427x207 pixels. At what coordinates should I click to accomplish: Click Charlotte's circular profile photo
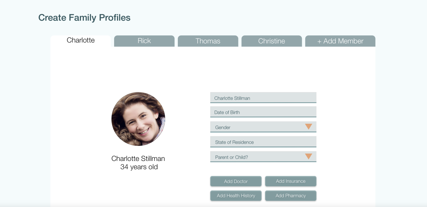coord(138,119)
